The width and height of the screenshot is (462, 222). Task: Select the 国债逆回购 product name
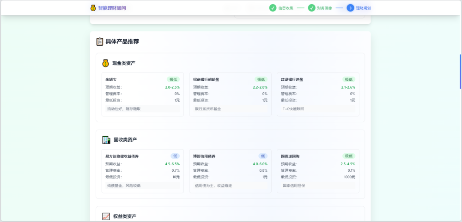click(x=290, y=156)
